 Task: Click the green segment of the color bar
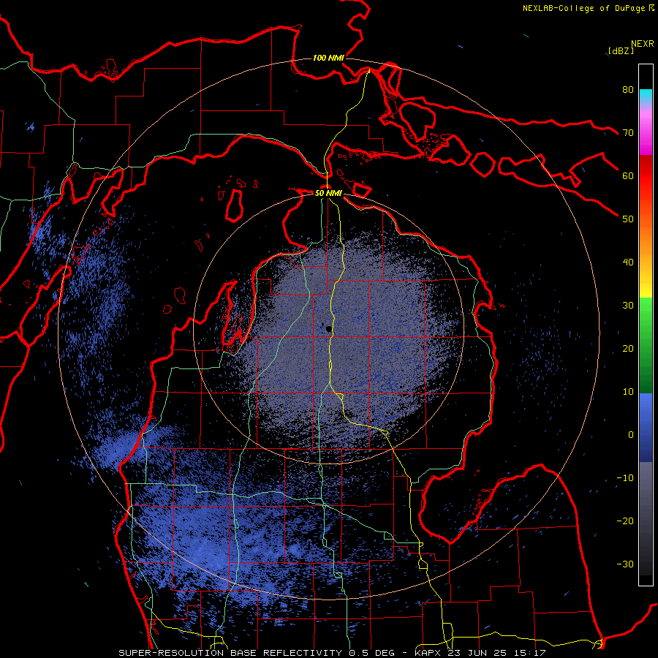646,345
